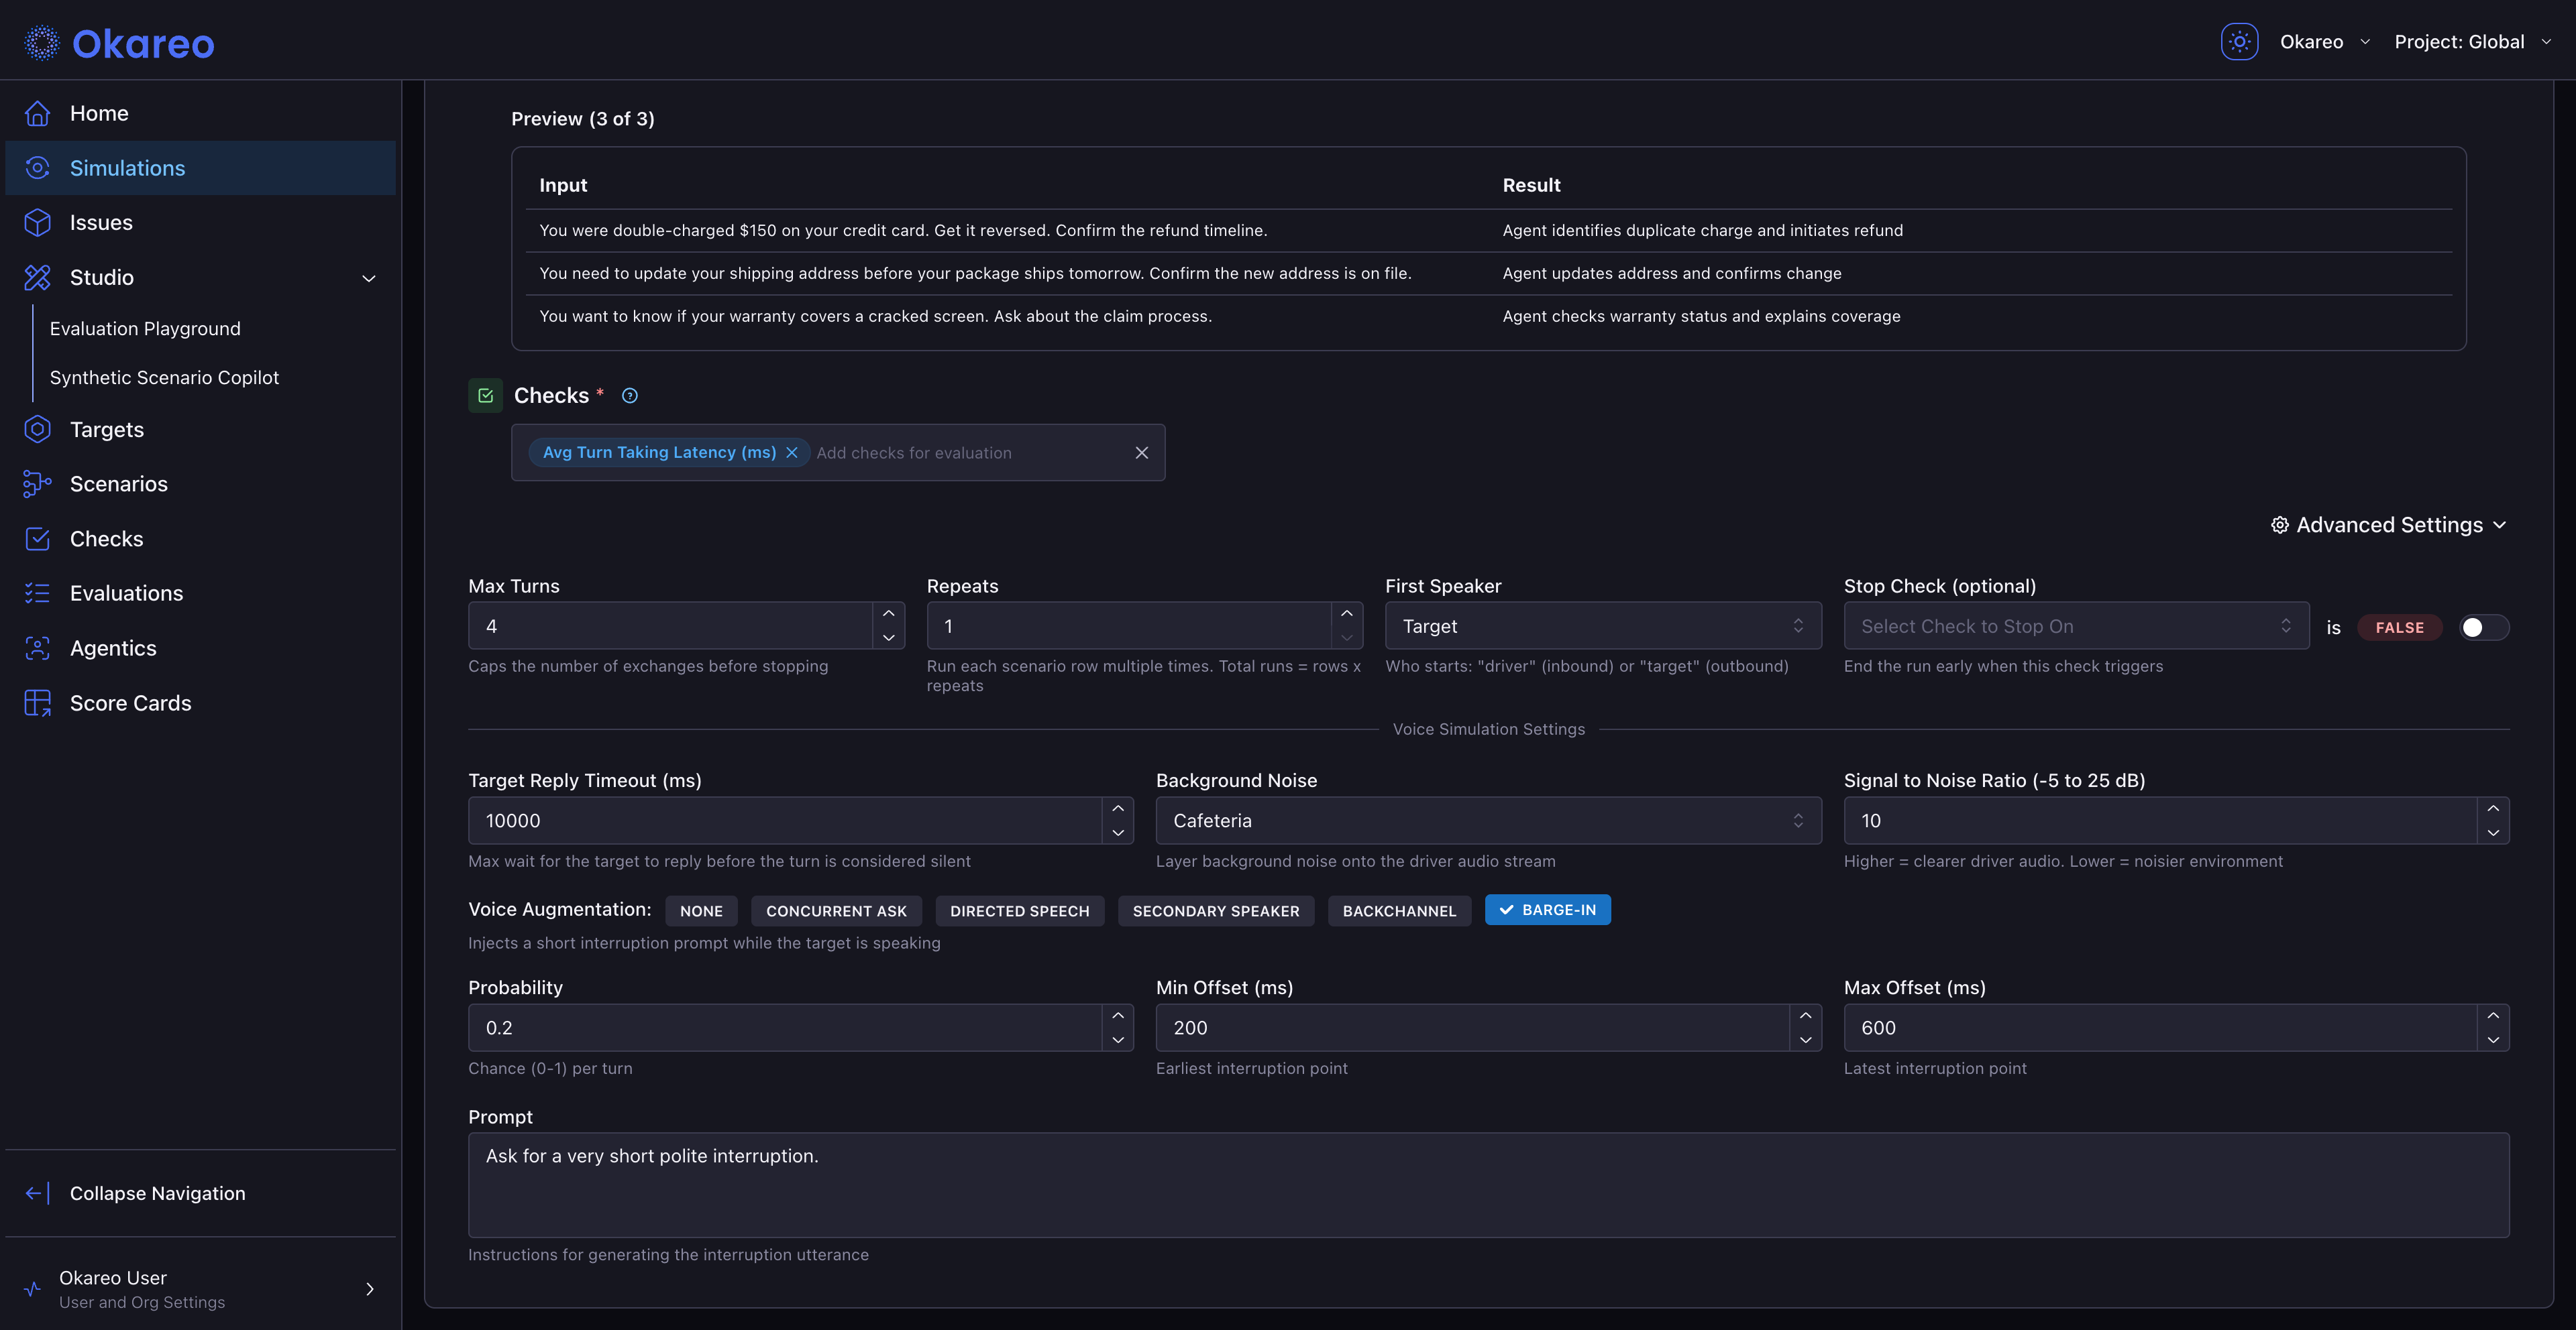Toggle the Stop Check FALSE switch

2483,627
